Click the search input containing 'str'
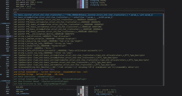 89,12
